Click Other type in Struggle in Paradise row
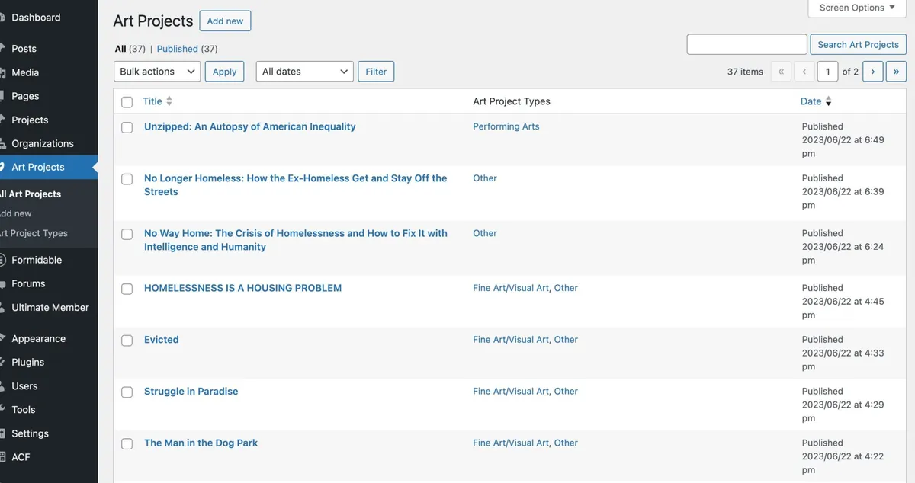 tap(566, 392)
